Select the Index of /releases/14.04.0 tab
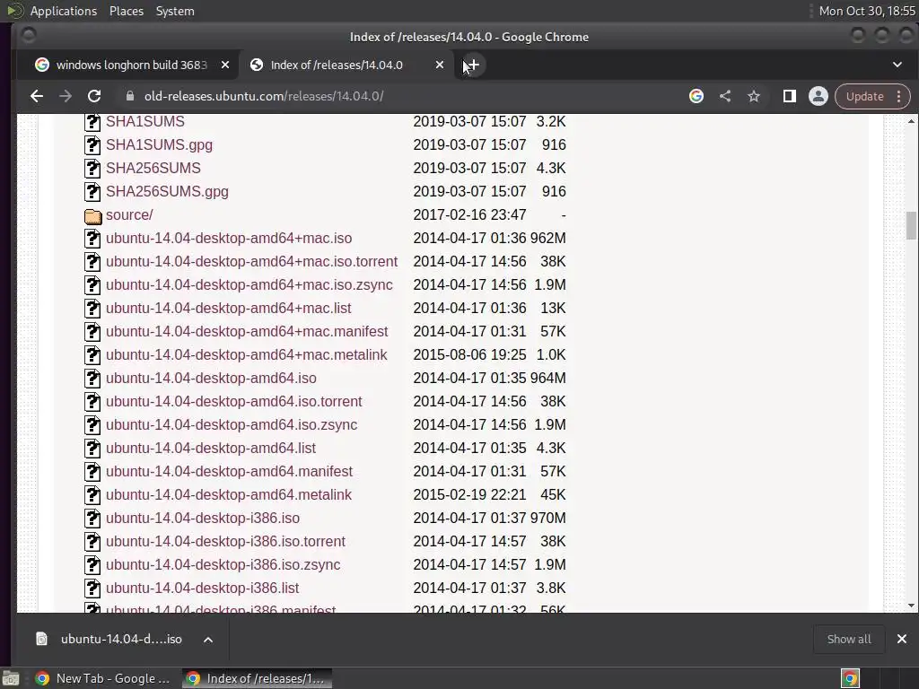Screen dimensions: 919x689 tap(346, 65)
